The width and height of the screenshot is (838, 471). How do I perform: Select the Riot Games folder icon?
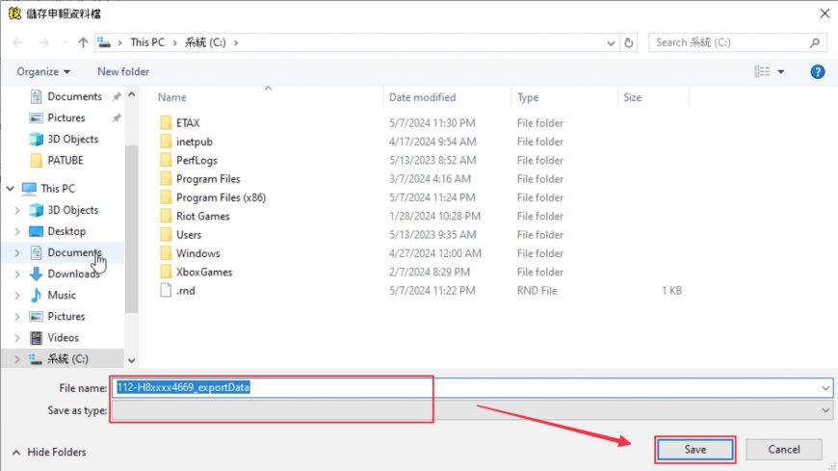pyautogui.click(x=167, y=216)
